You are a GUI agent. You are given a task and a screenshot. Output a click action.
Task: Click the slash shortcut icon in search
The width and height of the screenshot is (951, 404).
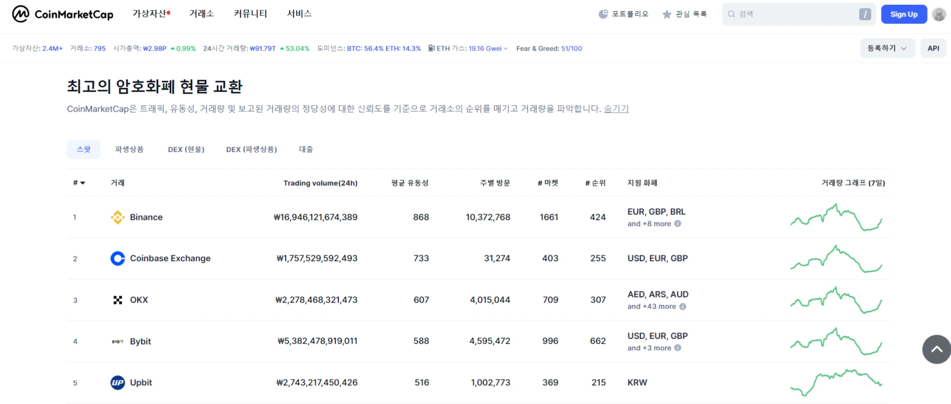(x=865, y=14)
